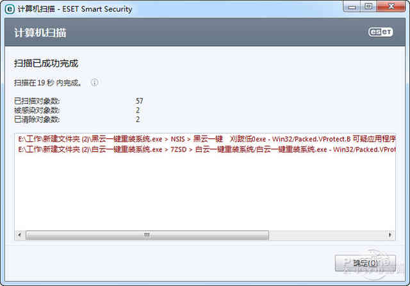Click the empty scrollbar track right of thumb
The height and width of the screenshot is (286, 410).
[x=327, y=235]
